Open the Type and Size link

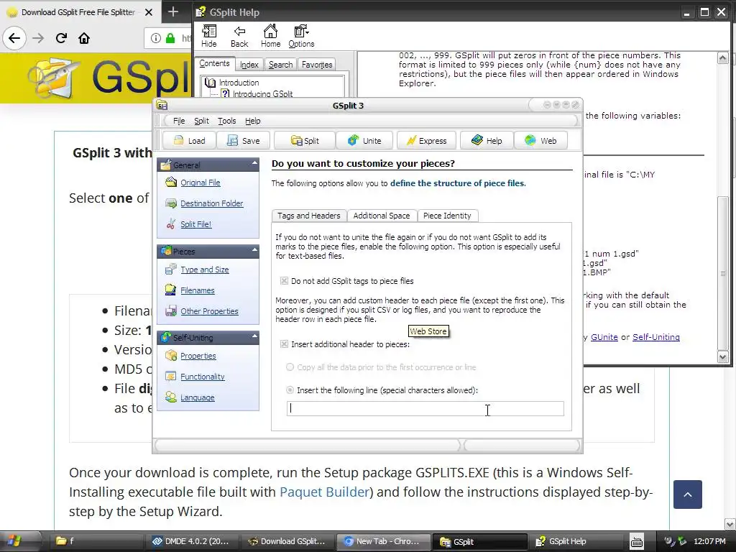[205, 270]
